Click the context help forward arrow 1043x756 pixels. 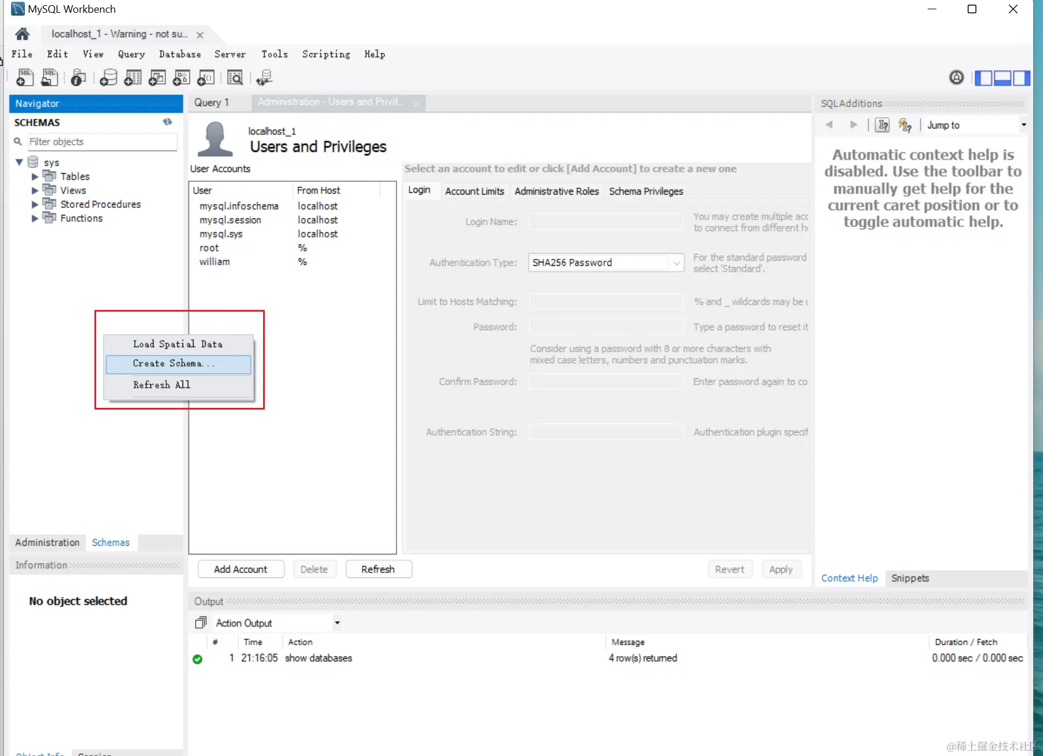coord(854,125)
